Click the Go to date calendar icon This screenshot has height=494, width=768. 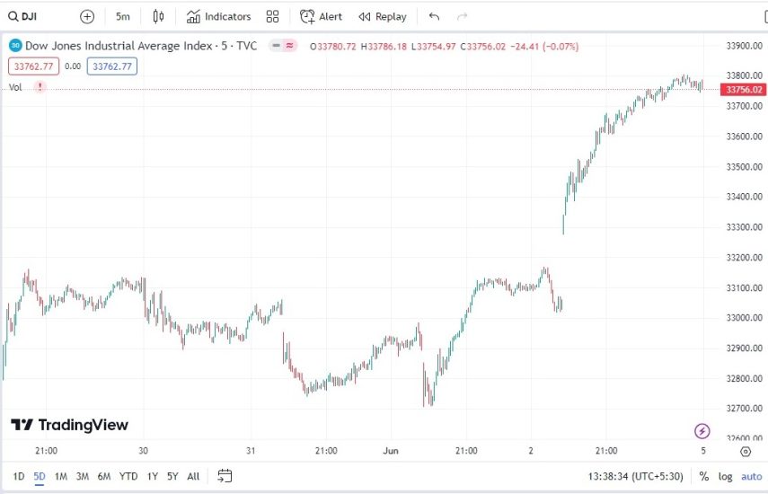pyautogui.click(x=225, y=476)
